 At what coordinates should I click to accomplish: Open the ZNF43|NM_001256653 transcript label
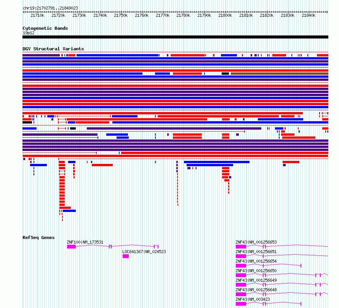coord(256,242)
